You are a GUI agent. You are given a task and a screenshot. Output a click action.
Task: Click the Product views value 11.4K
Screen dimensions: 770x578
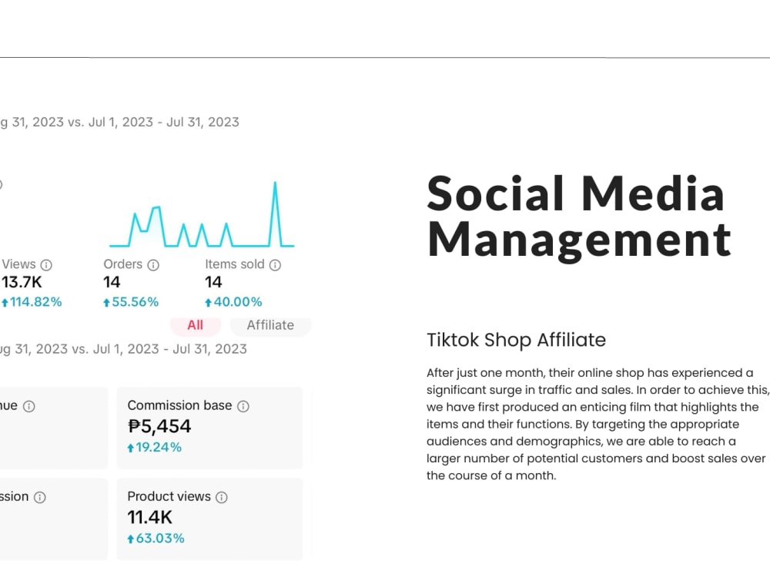(x=150, y=517)
